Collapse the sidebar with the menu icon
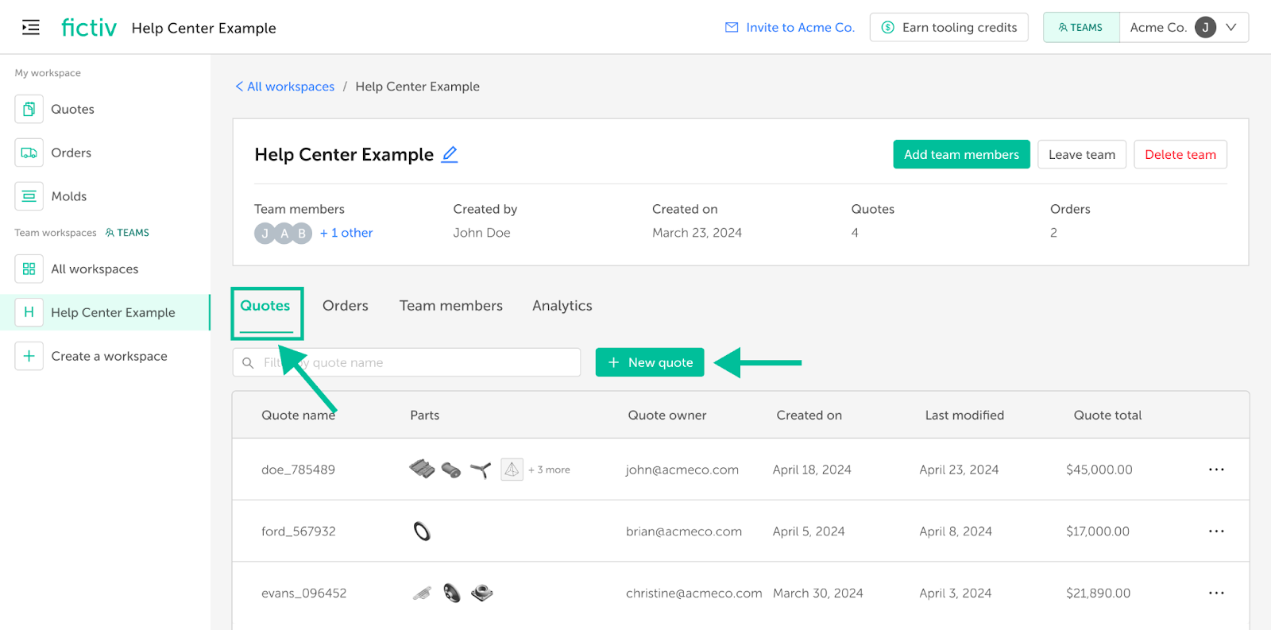 31,28
